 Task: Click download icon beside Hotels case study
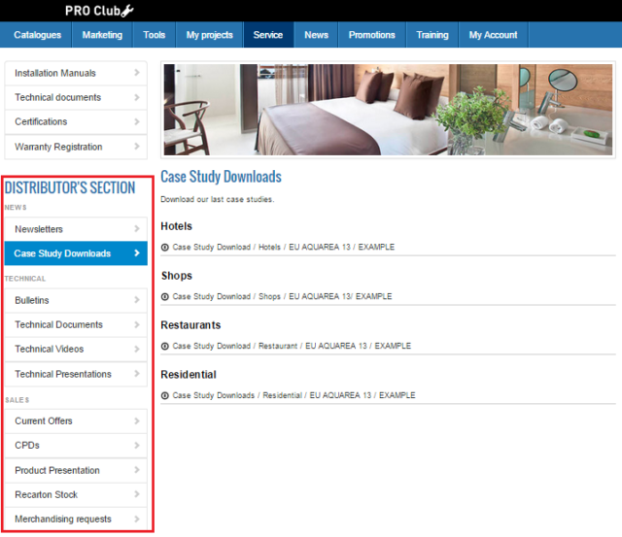165,248
